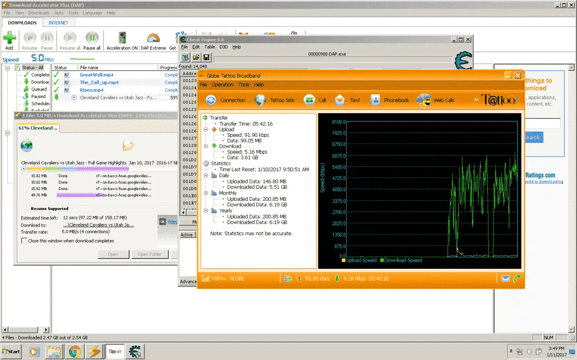Image resolution: width=577 pixels, height=360 pixels.
Task: Open the Downloads menu in DAP
Action: point(38,13)
